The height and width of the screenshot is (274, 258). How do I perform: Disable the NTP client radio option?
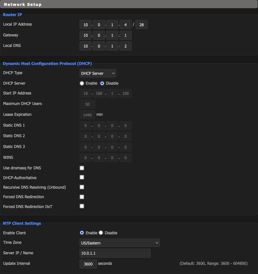click(x=101, y=233)
